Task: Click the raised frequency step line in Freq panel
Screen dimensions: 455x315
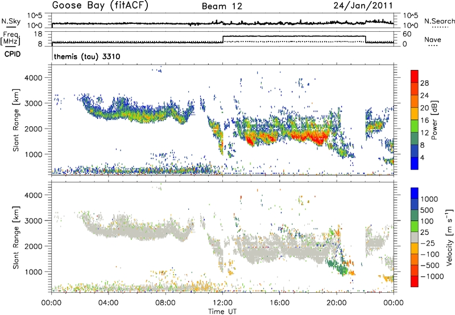Action: tap(294, 36)
